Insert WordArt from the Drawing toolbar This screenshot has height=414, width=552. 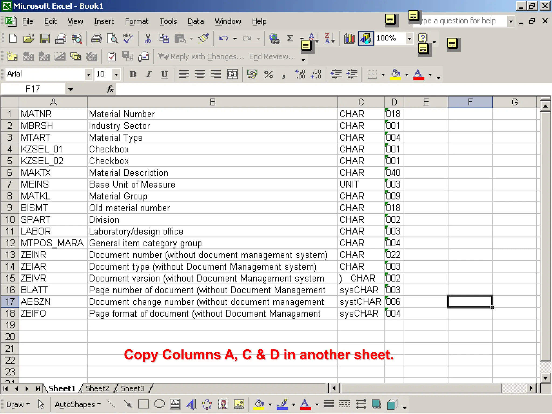tap(191, 404)
